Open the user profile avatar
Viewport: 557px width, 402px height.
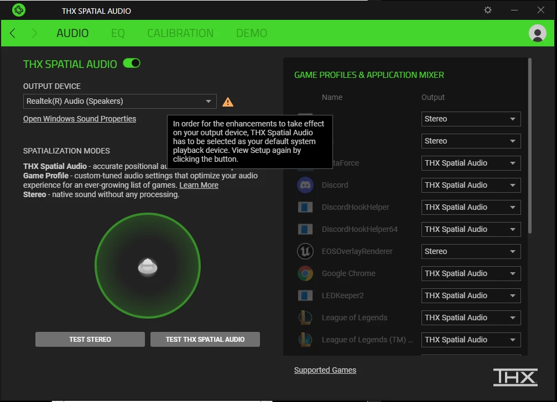click(x=538, y=33)
